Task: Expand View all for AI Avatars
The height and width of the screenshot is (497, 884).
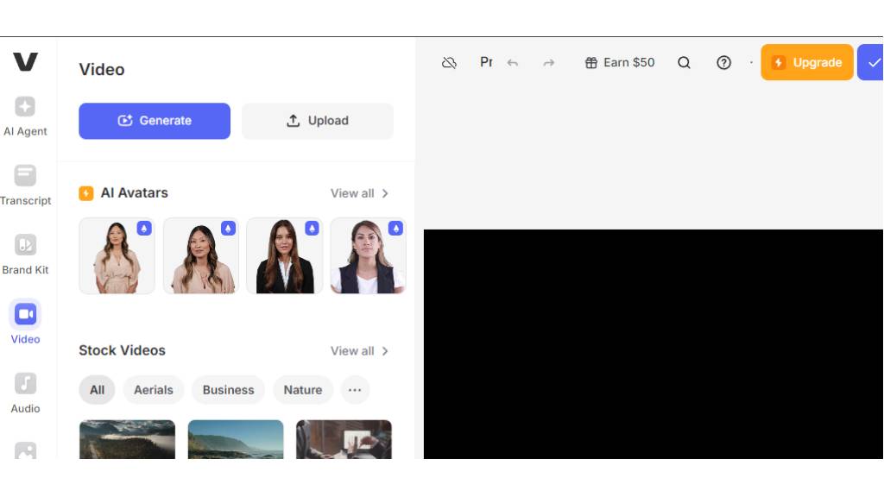Action: 357,193
